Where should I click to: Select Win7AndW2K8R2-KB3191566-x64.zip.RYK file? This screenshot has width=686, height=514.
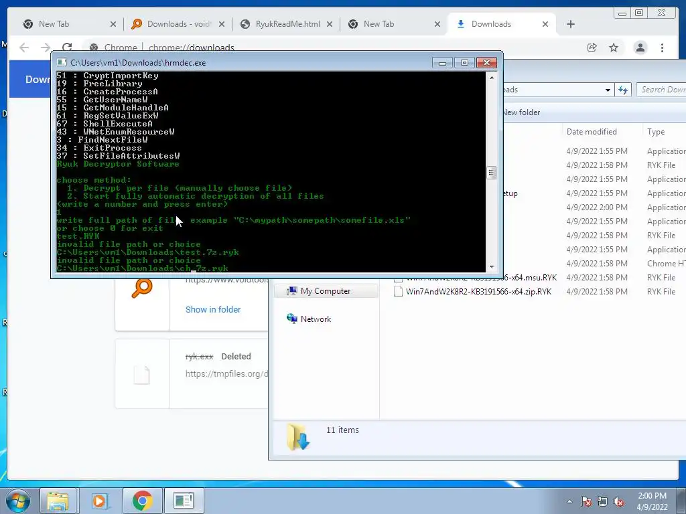point(478,292)
